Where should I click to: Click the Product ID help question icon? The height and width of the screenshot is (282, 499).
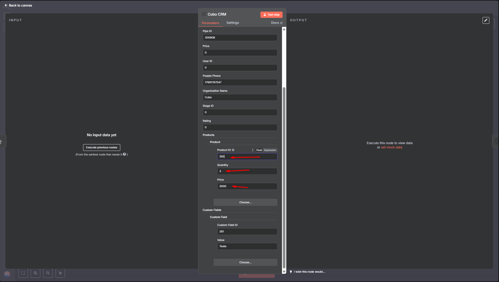[233, 150]
